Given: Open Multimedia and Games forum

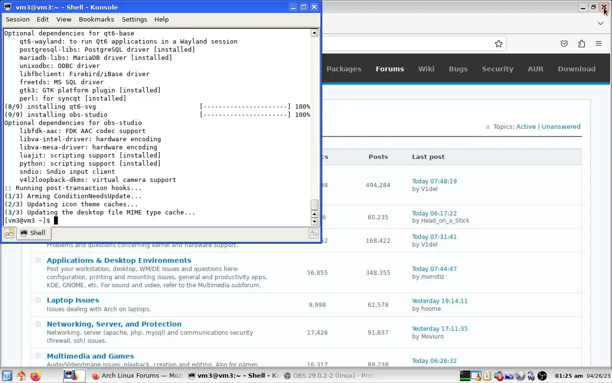Looking at the screenshot, I should click(90, 356).
